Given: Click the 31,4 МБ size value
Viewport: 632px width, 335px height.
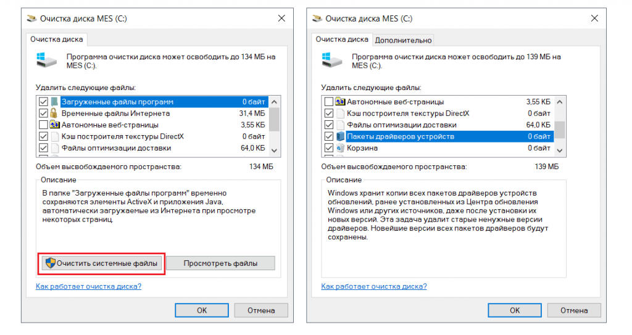Looking at the screenshot, I should pyautogui.click(x=252, y=114).
